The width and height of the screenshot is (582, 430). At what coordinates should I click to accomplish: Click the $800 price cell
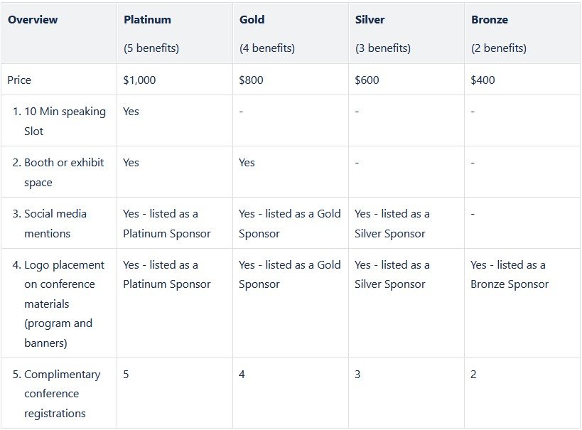point(251,80)
